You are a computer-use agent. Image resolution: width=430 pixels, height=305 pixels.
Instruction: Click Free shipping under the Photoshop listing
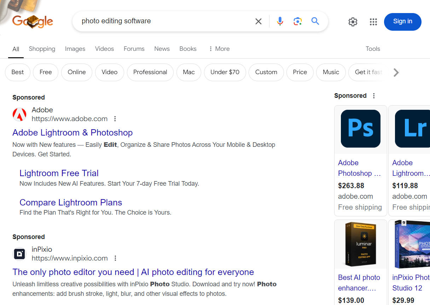(x=360, y=207)
